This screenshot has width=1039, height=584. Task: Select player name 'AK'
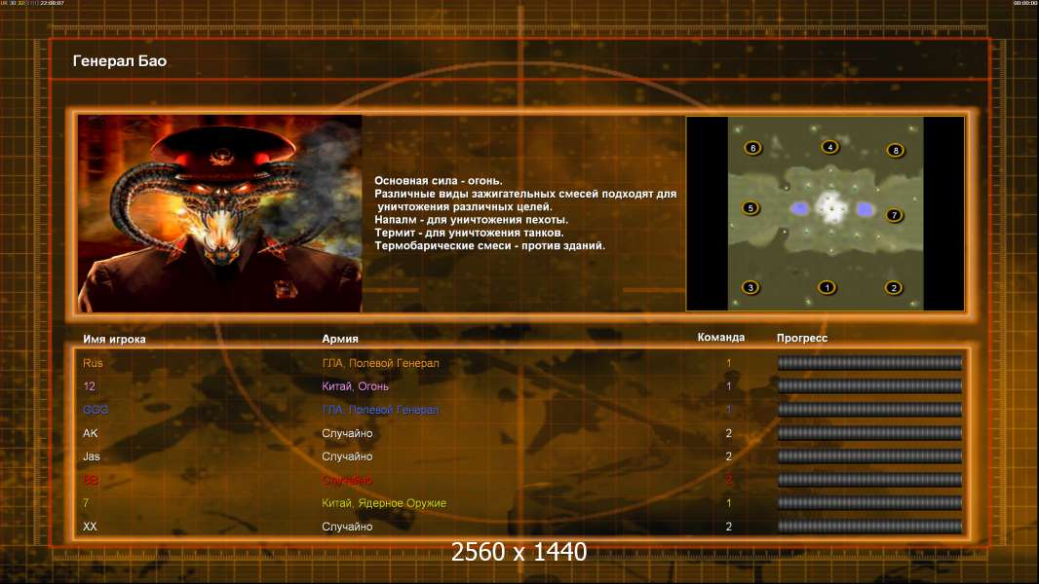click(90, 433)
